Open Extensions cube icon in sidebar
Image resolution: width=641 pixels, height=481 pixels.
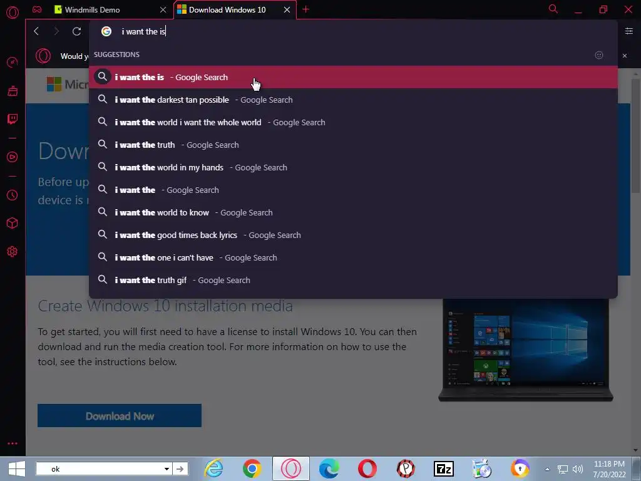click(x=13, y=223)
